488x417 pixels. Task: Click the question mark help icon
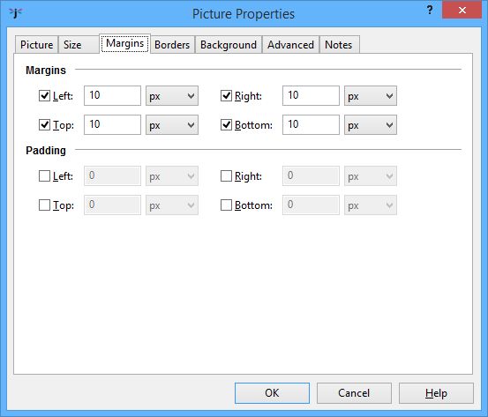point(430,11)
